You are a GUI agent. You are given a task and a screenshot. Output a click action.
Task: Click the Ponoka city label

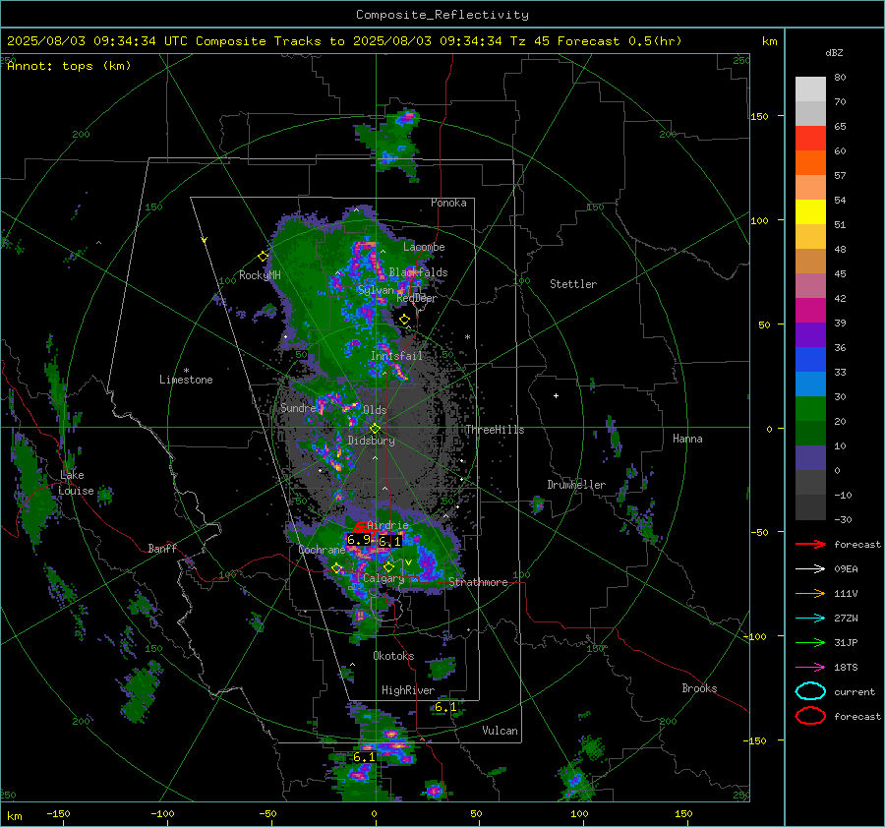pos(448,203)
